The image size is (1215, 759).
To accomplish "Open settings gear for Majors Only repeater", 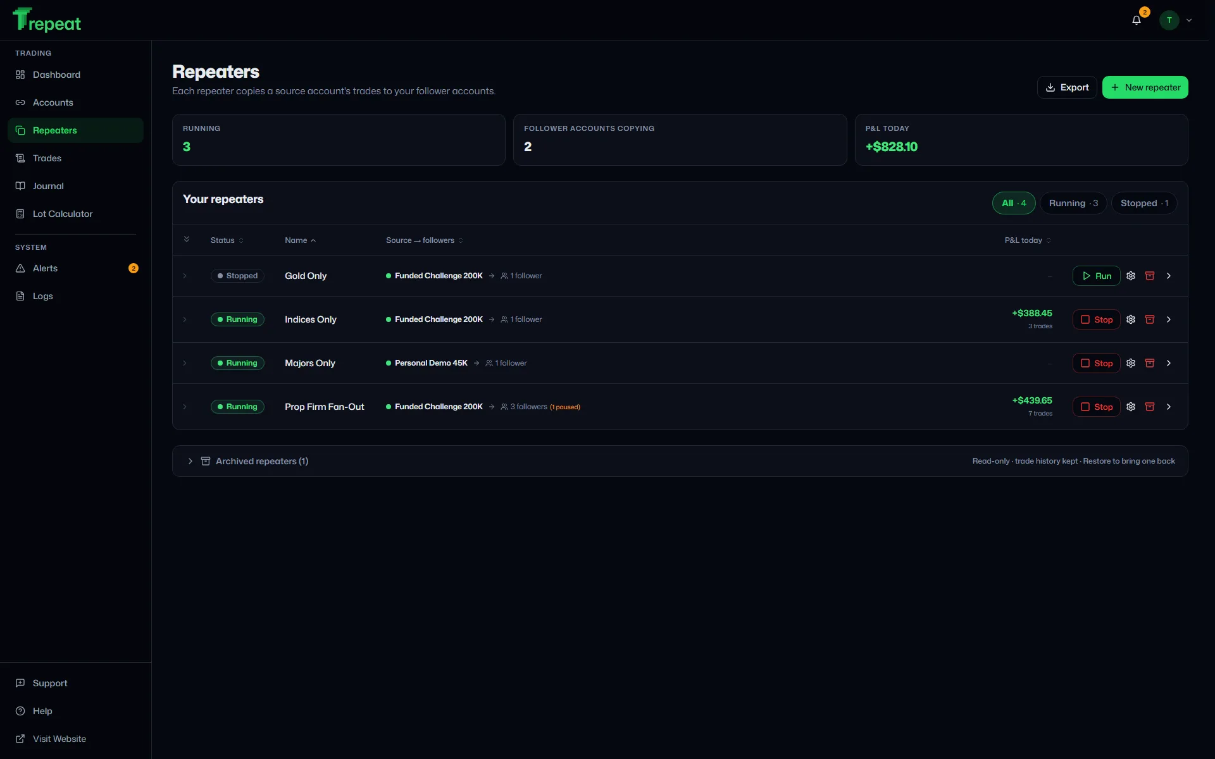I will point(1131,363).
